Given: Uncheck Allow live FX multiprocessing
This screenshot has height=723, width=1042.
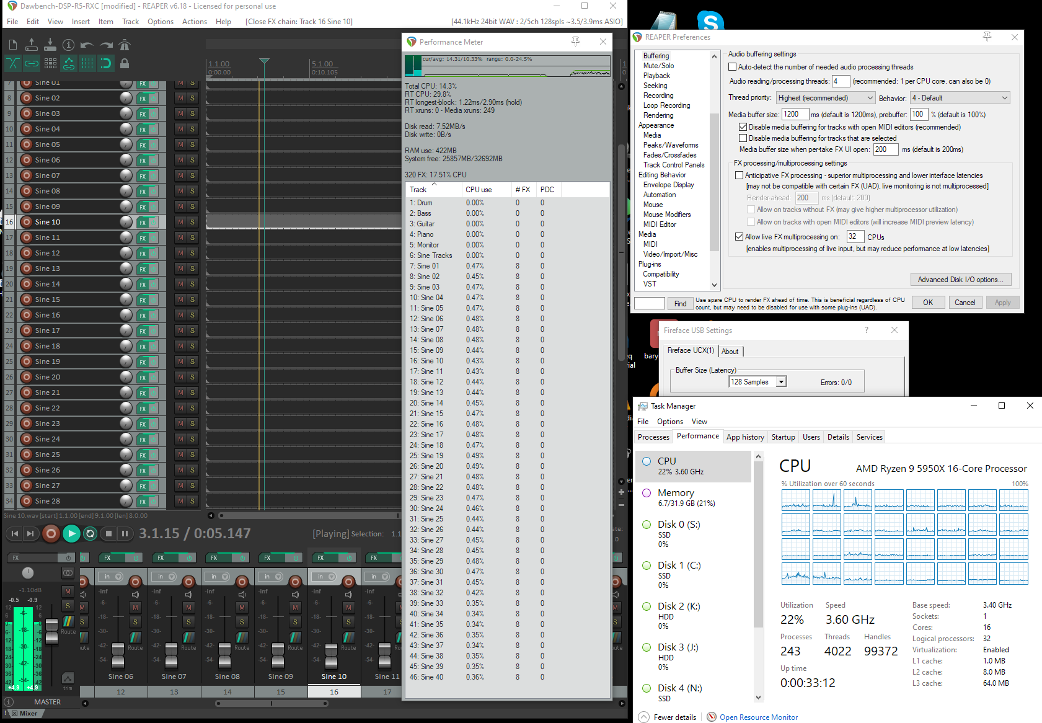Looking at the screenshot, I should (739, 236).
